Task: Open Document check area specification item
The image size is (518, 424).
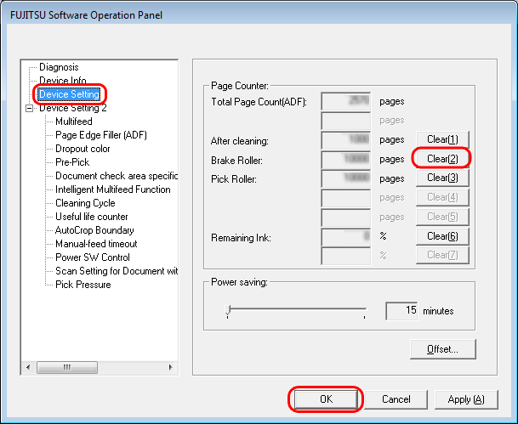Action: pyautogui.click(x=117, y=176)
